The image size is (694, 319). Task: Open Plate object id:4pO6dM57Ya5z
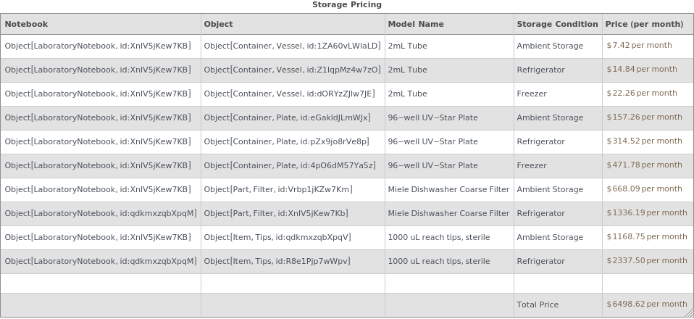[290, 165]
